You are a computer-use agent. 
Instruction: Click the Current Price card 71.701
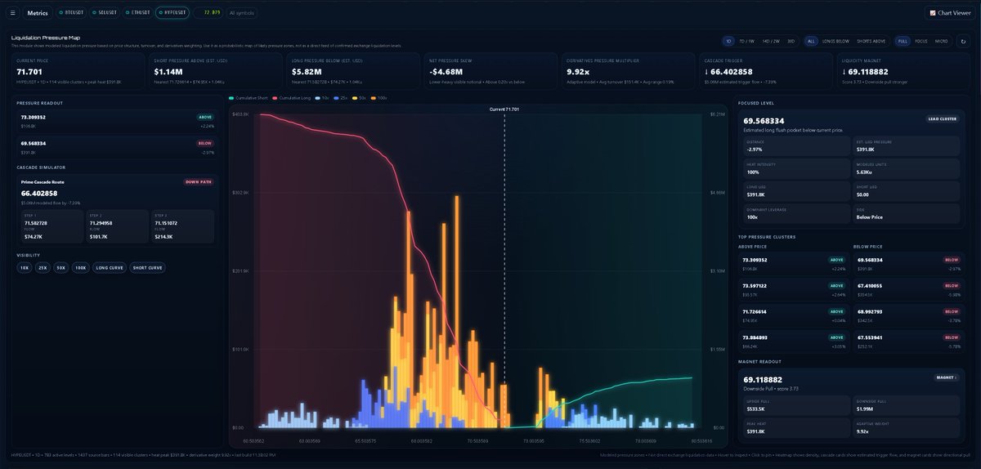click(79, 69)
